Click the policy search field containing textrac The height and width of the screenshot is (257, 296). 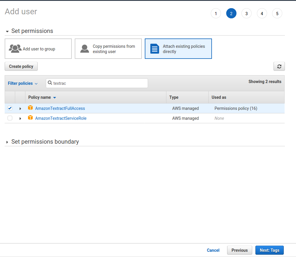point(97,83)
